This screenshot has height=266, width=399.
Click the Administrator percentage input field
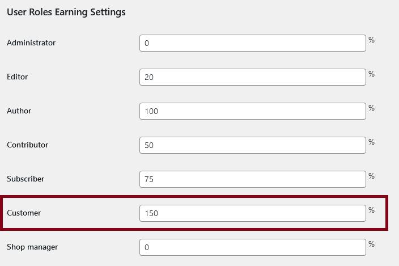252,43
